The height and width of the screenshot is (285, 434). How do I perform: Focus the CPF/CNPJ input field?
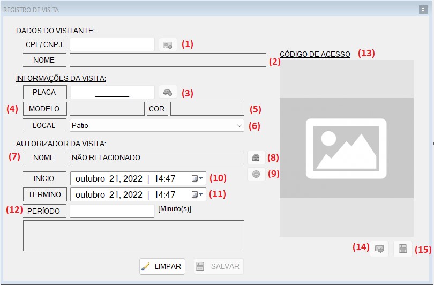click(112, 44)
